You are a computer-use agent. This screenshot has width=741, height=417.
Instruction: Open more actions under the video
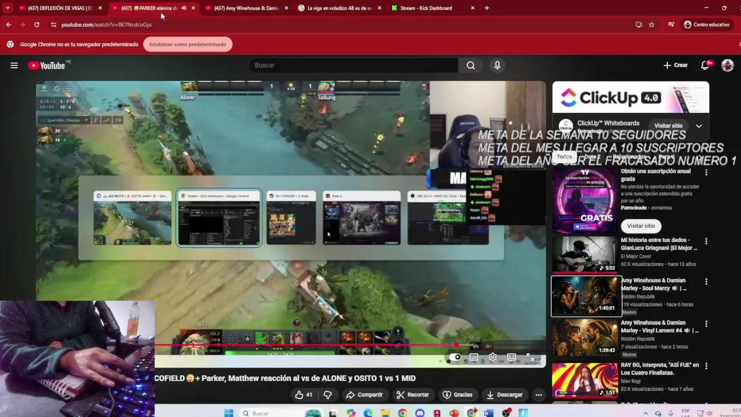click(538, 394)
